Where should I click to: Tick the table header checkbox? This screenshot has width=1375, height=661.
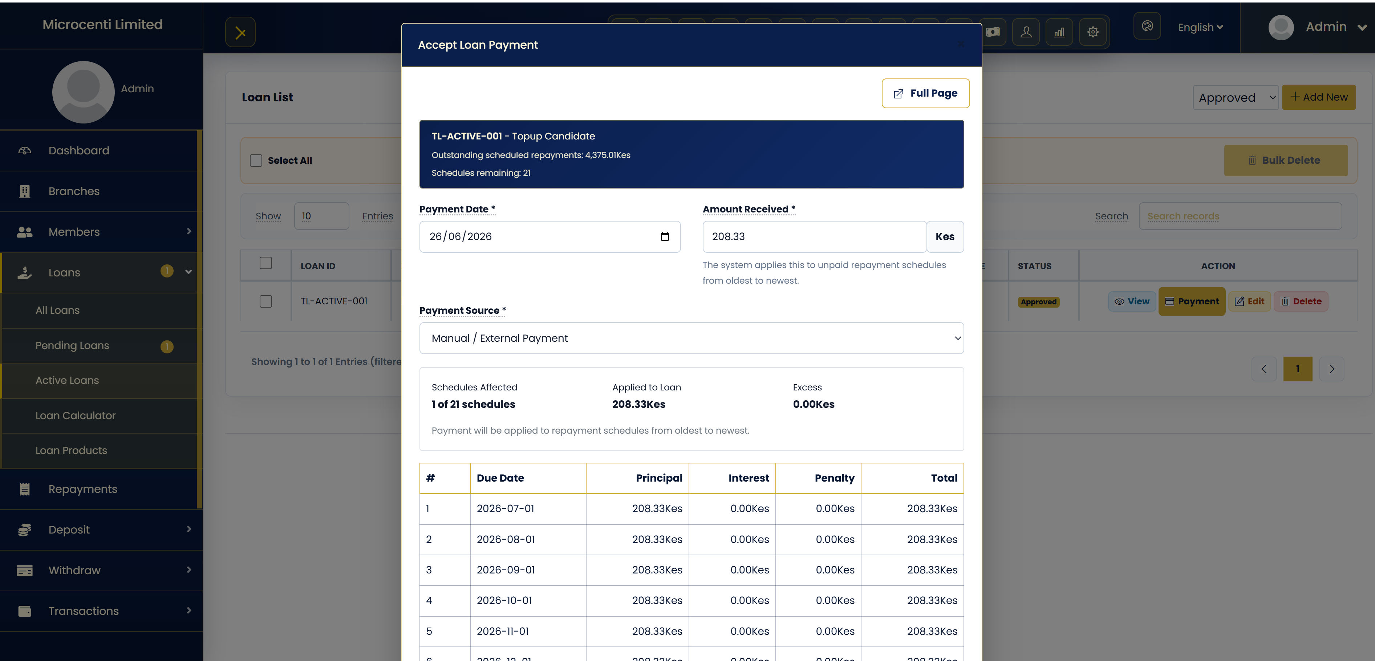tap(266, 263)
